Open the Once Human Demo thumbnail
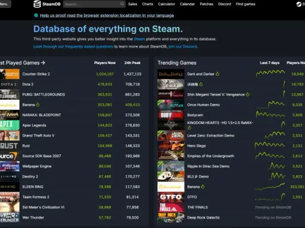This screenshot has height=228, width=305. [171, 104]
